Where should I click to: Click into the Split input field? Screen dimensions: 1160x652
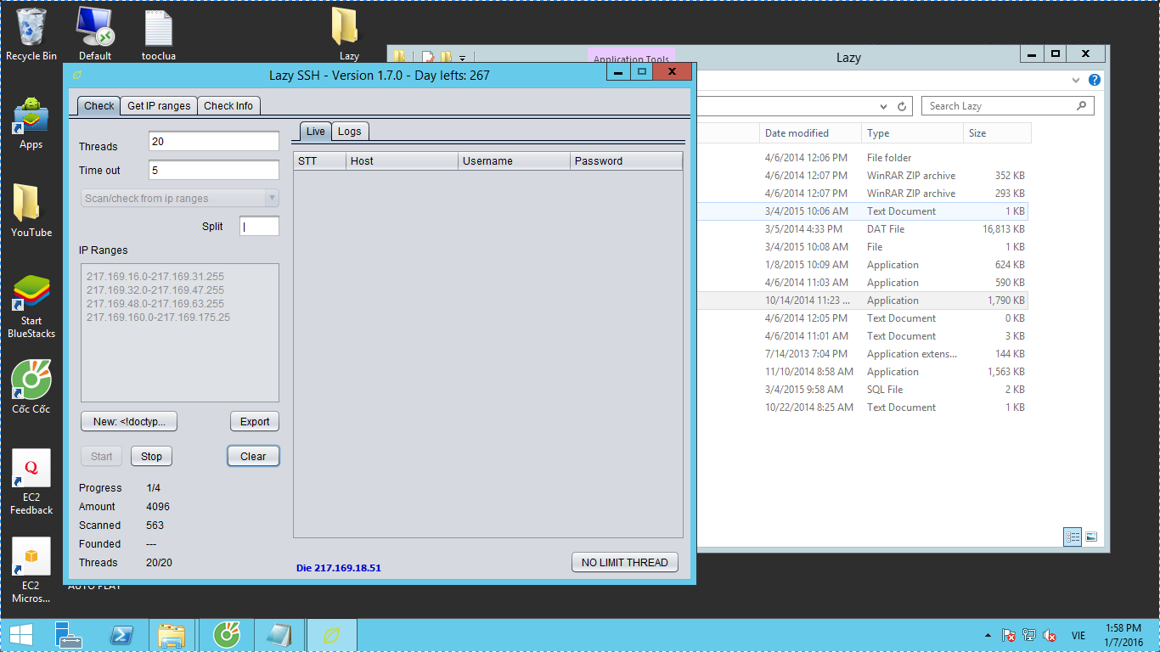259,226
